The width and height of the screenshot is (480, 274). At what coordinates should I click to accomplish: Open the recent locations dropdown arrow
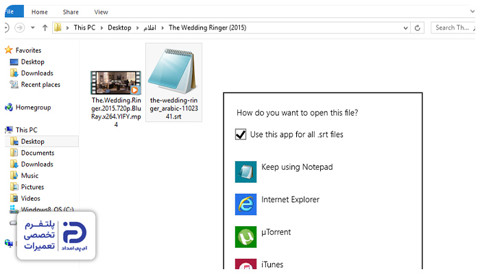click(x=32, y=28)
